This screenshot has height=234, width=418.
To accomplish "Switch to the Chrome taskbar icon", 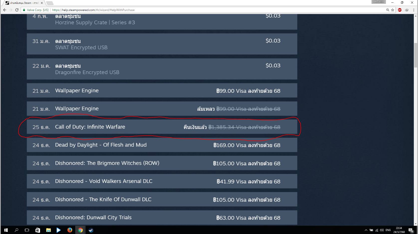I will pyautogui.click(x=80, y=230).
